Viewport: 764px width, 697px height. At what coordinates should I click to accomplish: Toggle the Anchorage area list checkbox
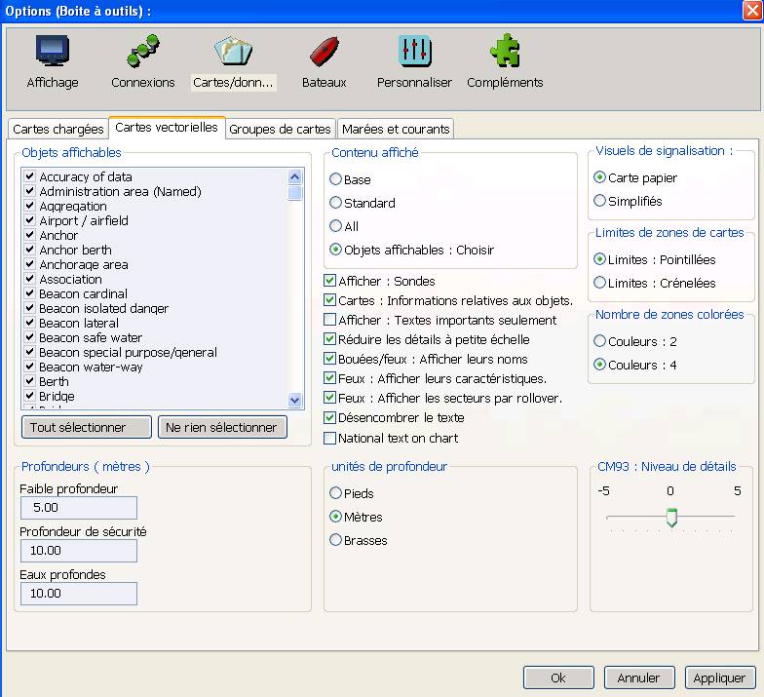pyautogui.click(x=30, y=264)
